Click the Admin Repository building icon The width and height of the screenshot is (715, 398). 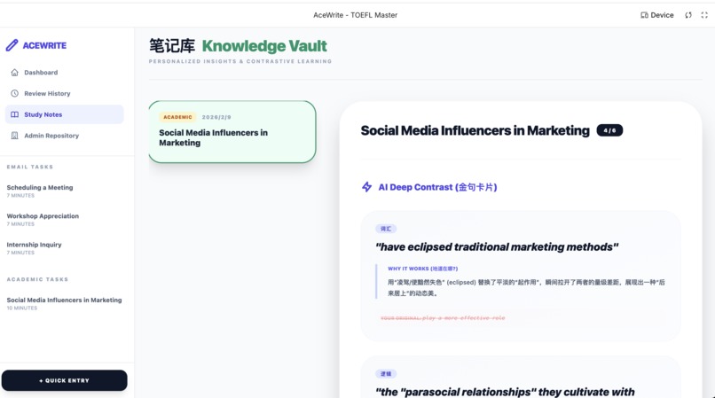pyautogui.click(x=14, y=136)
